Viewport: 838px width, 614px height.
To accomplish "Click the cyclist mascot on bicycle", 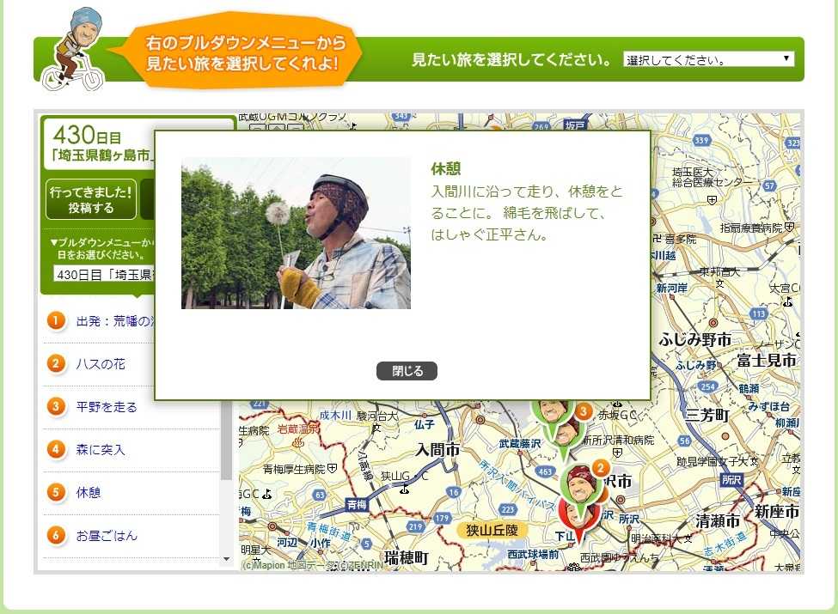I will coord(75,52).
